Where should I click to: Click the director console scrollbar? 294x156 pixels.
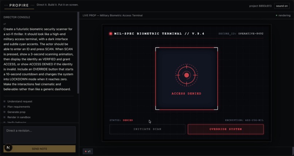78,53
